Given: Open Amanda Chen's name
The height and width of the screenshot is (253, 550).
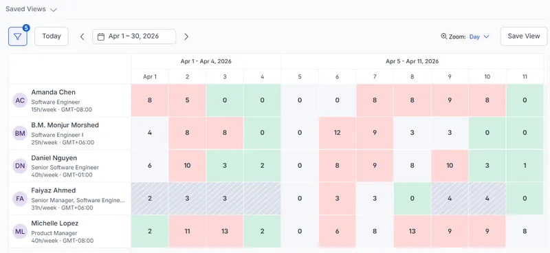Looking at the screenshot, I should [54, 92].
